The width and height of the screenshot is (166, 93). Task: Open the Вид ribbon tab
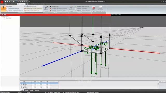pos(44,4)
